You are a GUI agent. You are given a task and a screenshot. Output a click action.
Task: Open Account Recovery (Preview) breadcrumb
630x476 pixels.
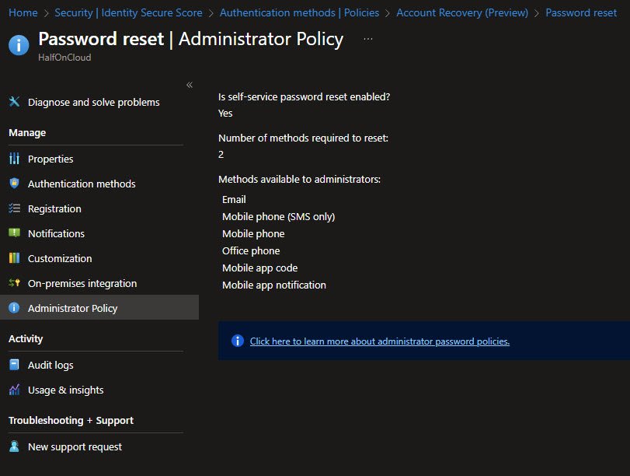coord(461,12)
